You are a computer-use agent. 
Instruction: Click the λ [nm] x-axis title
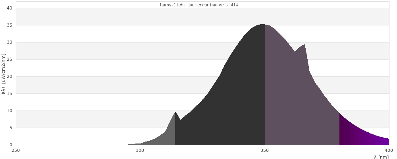pyautogui.click(x=381, y=157)
